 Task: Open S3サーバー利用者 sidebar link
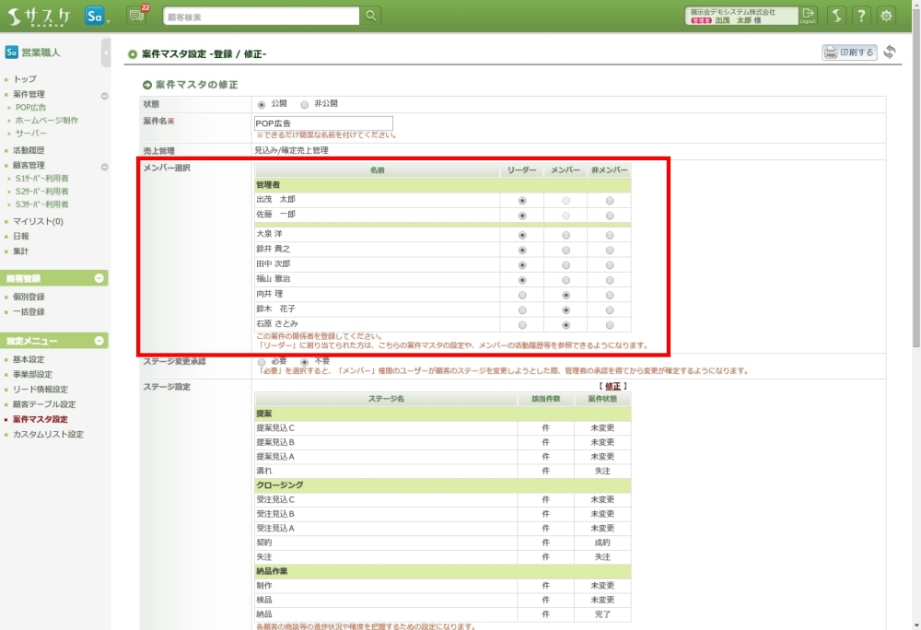(x=41, y=204)
